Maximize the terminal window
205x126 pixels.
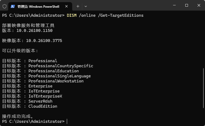[186, 6]
